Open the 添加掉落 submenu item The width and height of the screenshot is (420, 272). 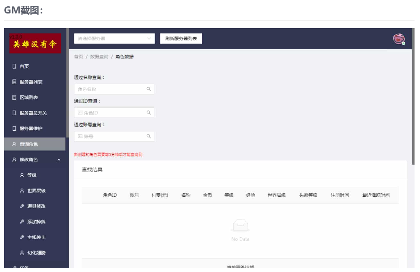point(35,222)
